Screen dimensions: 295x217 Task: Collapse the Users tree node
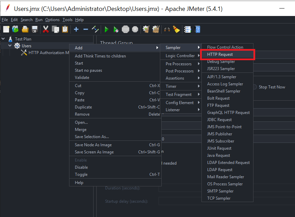pyautogui.click(x=10, y=46)
